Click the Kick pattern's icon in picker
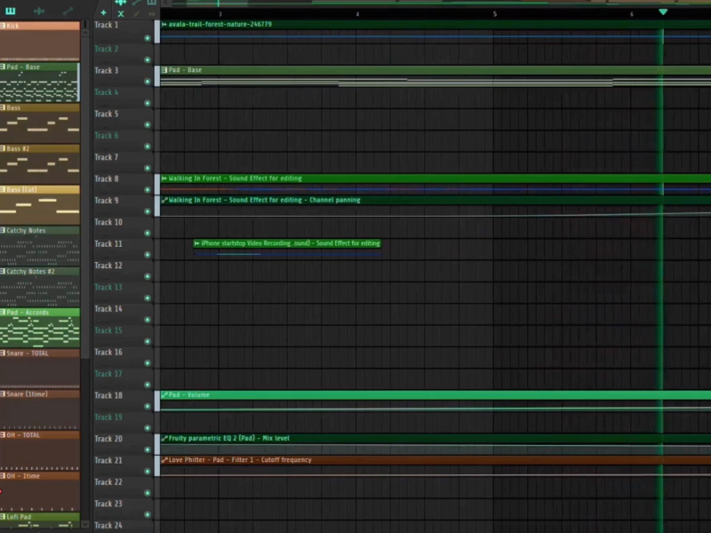 pos(4,26)
